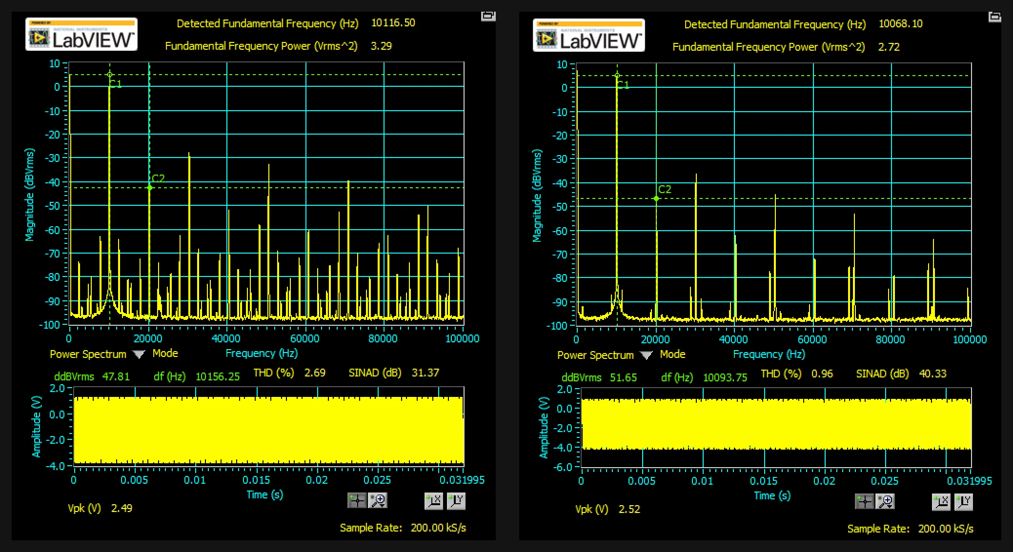
Task: Click df value 10156.25
Action: pos(218,377)
